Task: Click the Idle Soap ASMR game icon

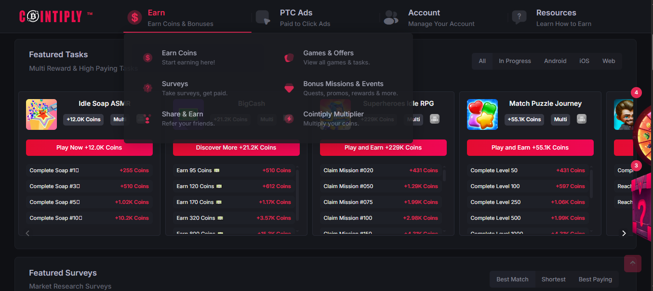Action: pyautogui.click(x=41, y=114)
